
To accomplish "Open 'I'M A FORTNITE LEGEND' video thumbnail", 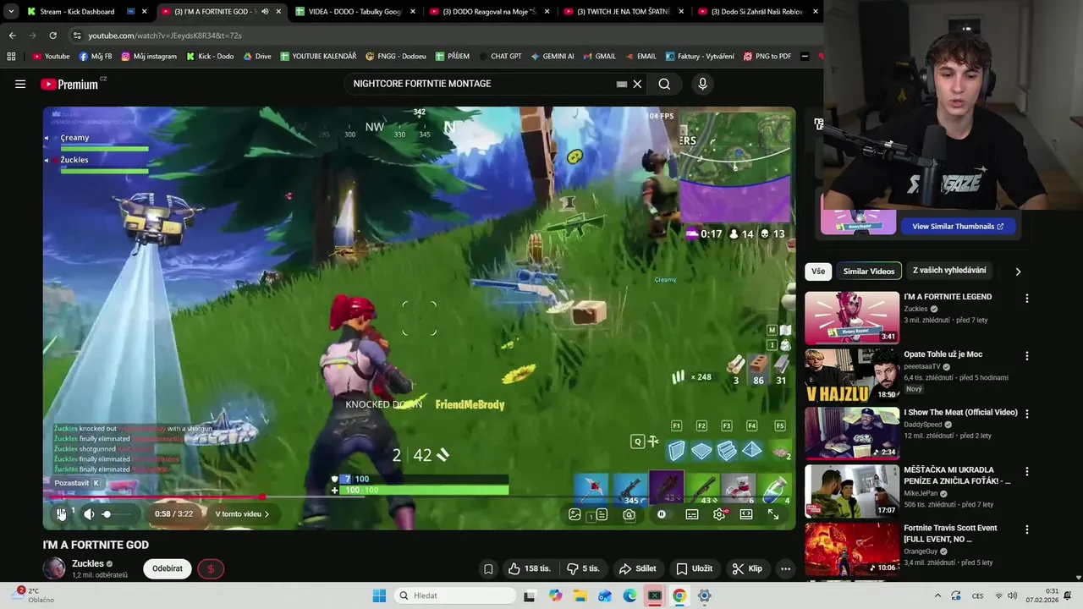I will click(852, 318).
